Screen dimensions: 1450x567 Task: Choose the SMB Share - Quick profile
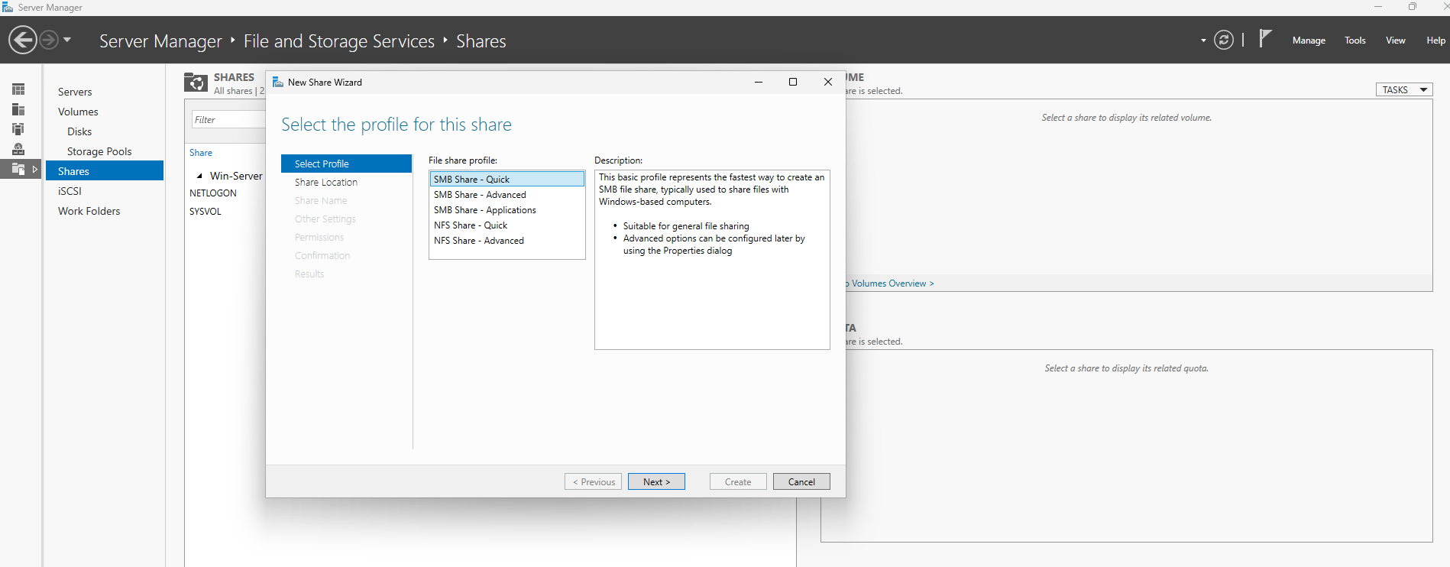pos(507,179)
